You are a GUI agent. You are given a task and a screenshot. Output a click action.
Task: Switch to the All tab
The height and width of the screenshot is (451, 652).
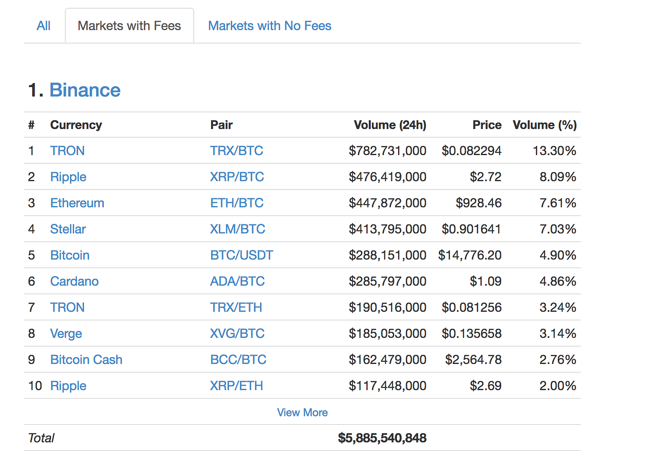[x=44, y=26]
